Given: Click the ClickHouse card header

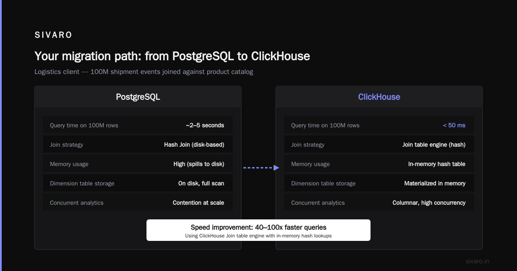Looking at the screenshot, I should [379, 97].
